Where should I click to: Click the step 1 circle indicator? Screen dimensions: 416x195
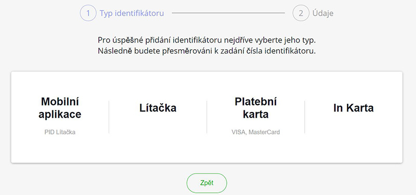tap(88, 13)
